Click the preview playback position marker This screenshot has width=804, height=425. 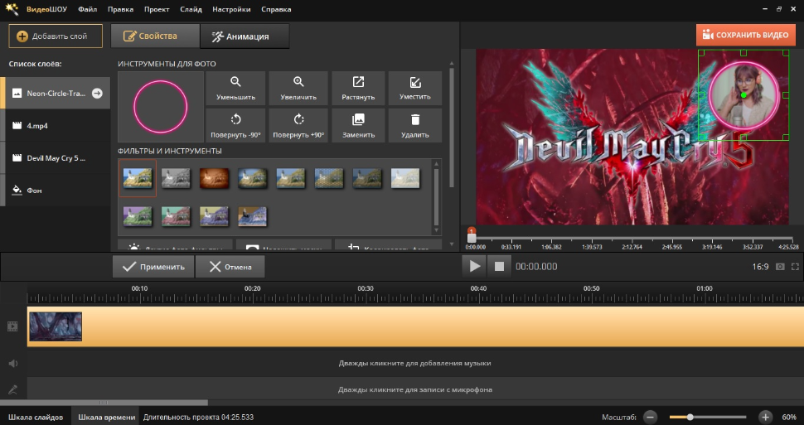coord(472,236)
